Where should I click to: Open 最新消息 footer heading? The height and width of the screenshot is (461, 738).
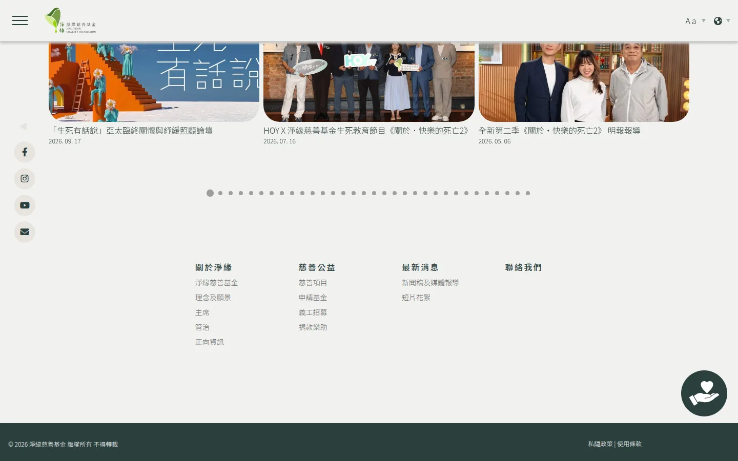pyautogui.click(x=420, y=267)
